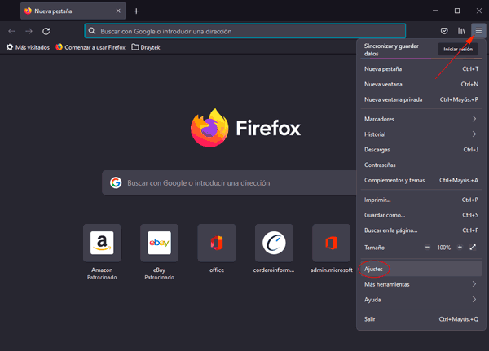Screen dimensions: 489x351
Task: Choose Nueva ventana menu entry
Action: (x=421, y=84)
